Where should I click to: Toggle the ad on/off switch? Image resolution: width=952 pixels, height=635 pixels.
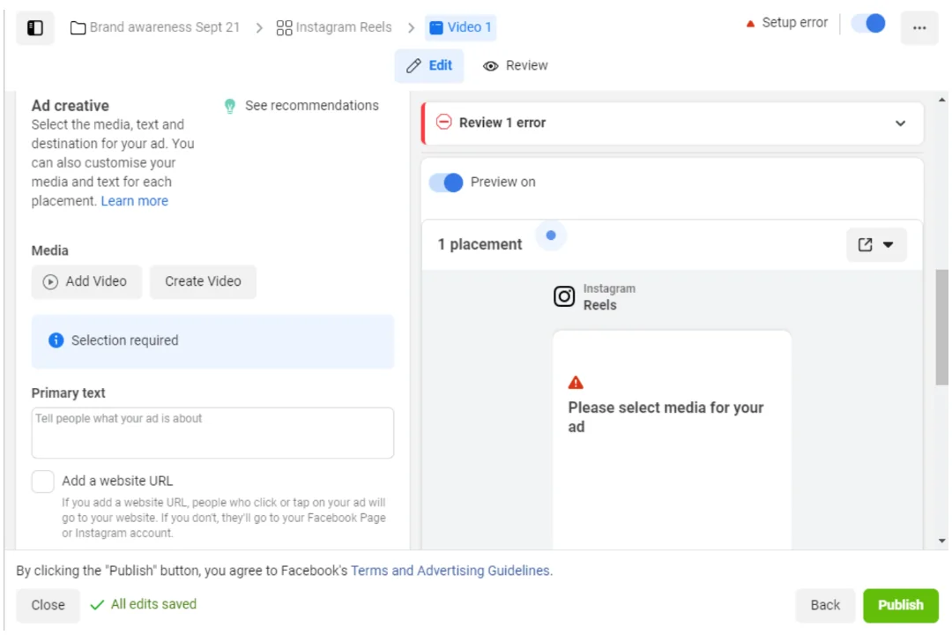coord(868,24)
